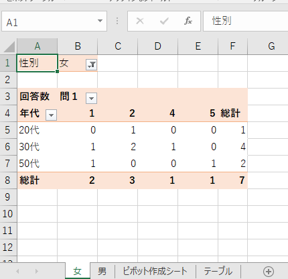288x279 pixels.
Task: Select column E header
Action: tap(198, 46)
